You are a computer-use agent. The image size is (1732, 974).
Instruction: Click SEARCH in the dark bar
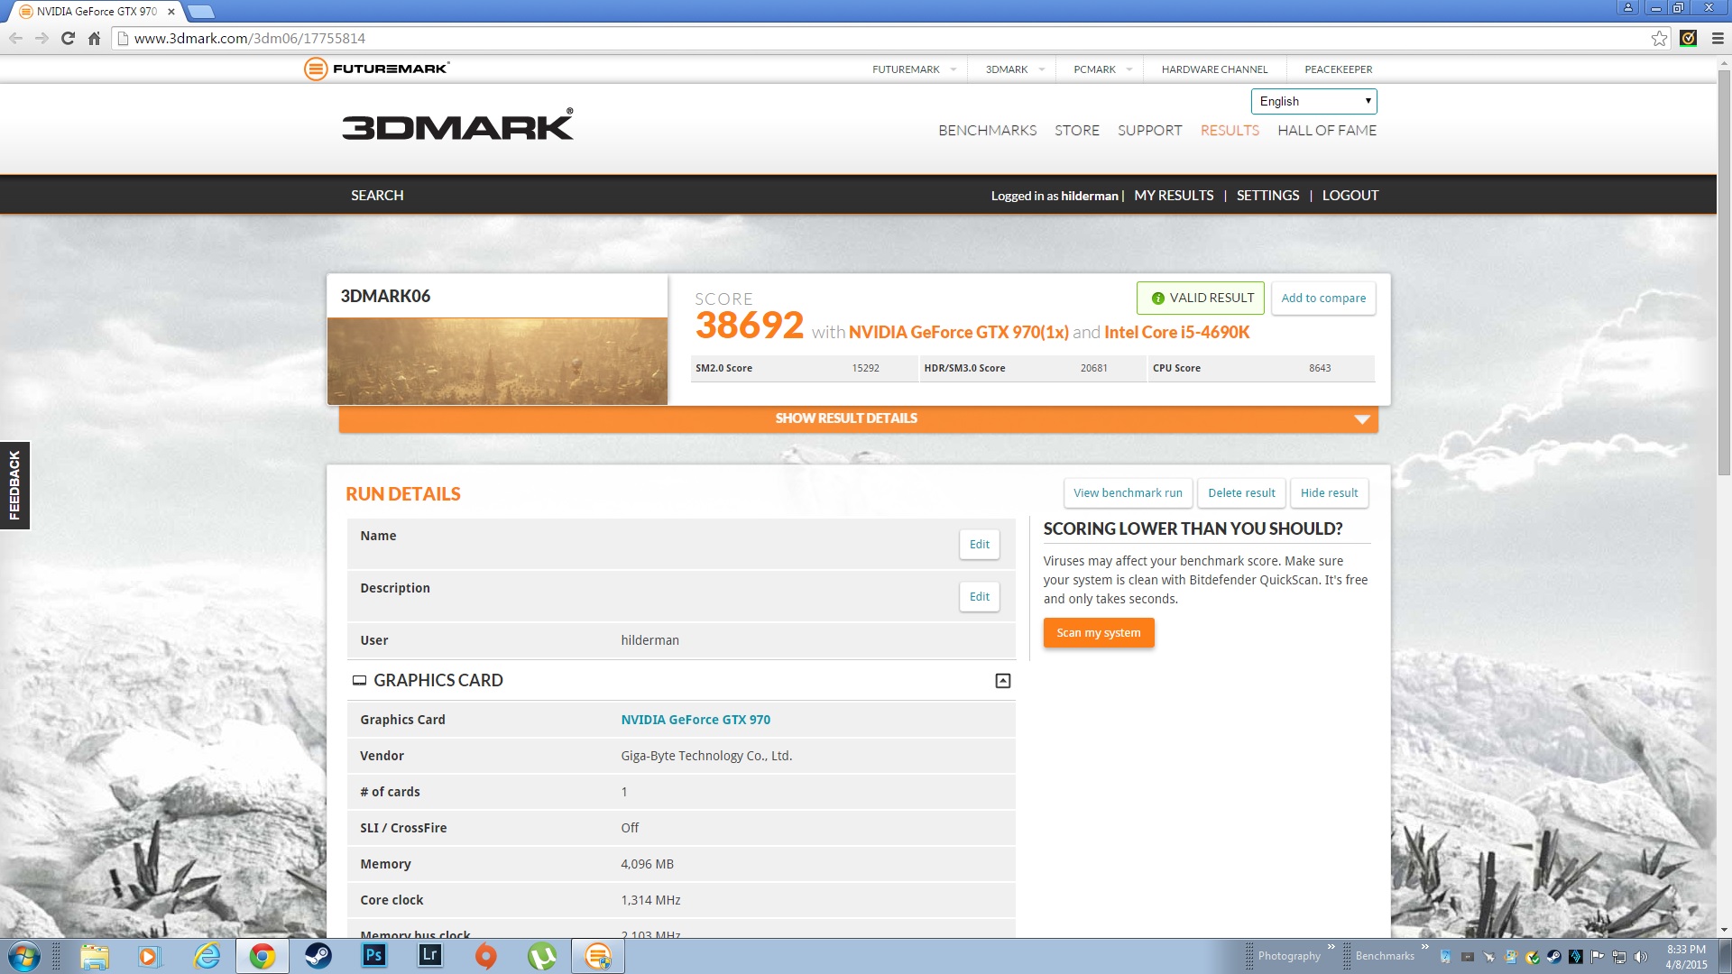click(x=377, y=196)
